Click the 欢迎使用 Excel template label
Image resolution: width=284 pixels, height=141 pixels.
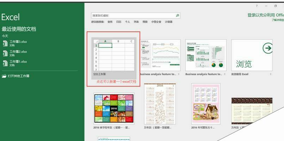point(240,74)
